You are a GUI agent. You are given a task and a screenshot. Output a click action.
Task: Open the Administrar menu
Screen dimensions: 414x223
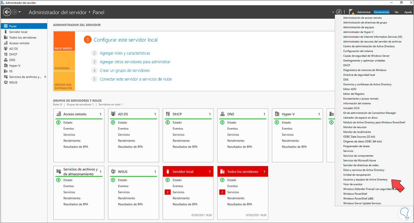pos(364,12)
